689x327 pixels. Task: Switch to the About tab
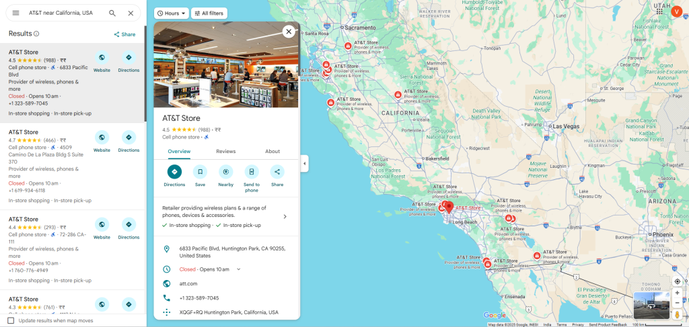pos(273,151)
